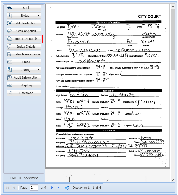Click the Stapling button label

26,85
